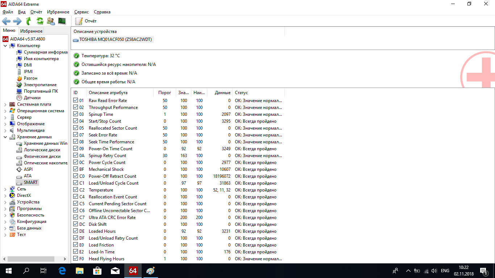Sort by Описание атрибута column header
Image resolution: width=495 pixels, height=278 pixels.
(120, 93)
